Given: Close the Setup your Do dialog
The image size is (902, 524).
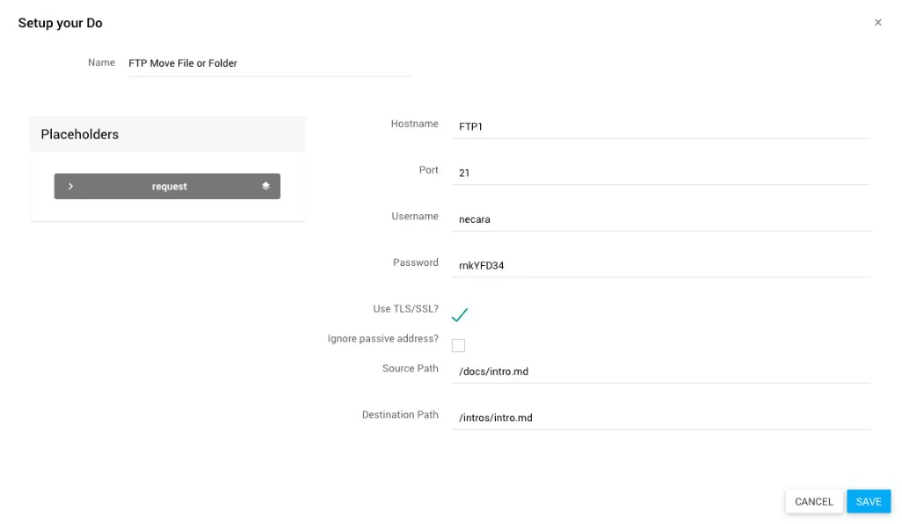Looking at the screenshot, I should [877, 23].
